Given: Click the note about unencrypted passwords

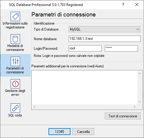Looking at the screenshot, I should (69, 56).
